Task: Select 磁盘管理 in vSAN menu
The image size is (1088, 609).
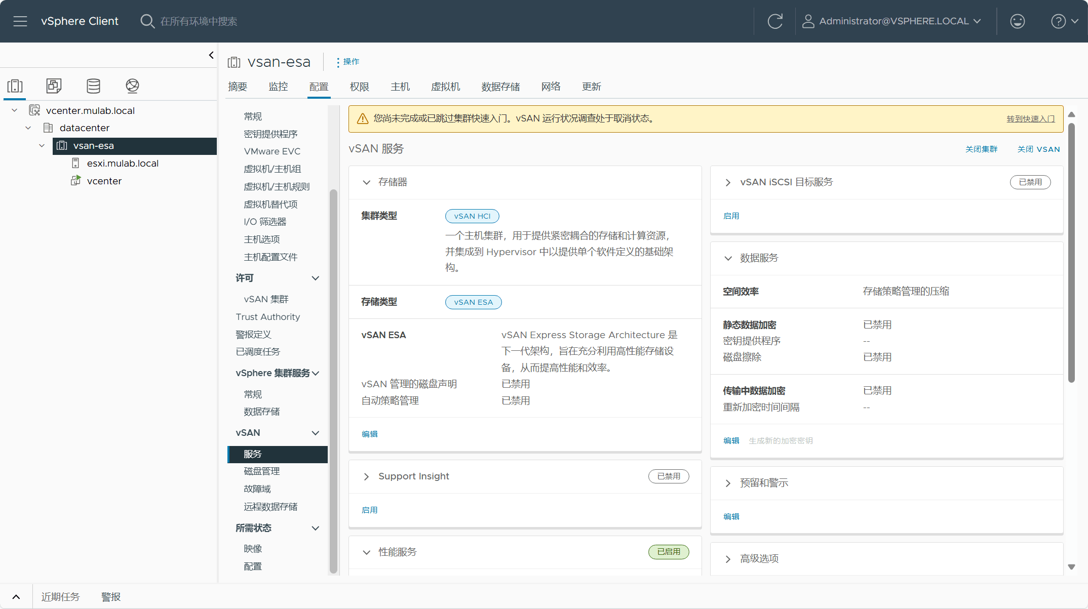Action: [262, 471]
